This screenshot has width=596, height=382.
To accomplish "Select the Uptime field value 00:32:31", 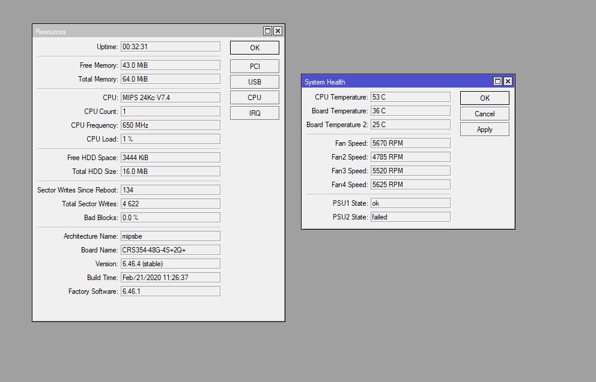I will [170, 47].
